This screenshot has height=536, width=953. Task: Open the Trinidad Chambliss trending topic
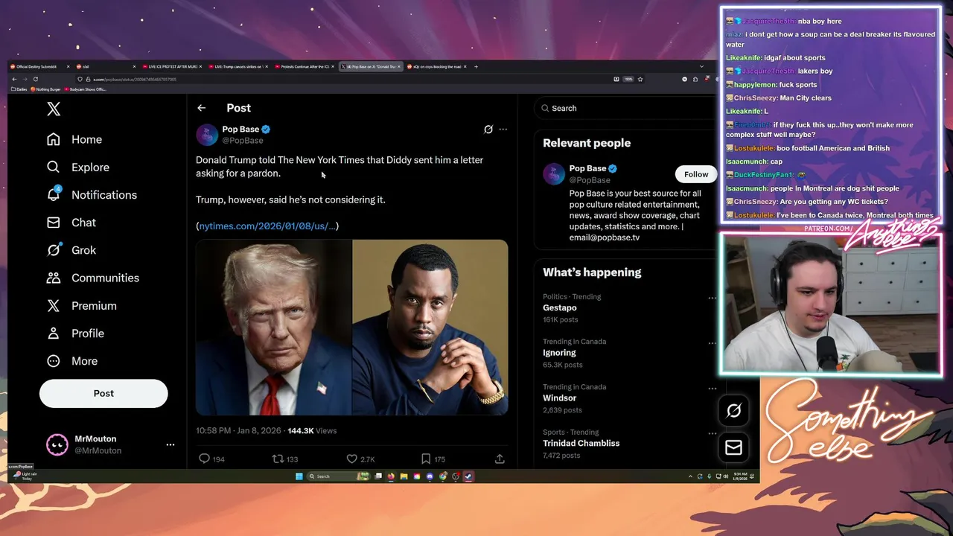tap(581, 444)
